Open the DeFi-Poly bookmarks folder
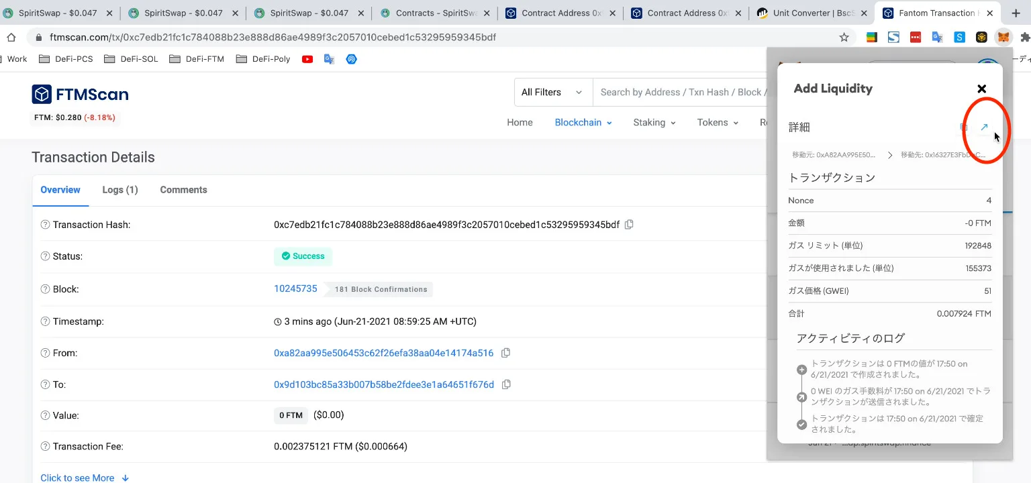The image size is (1031, 483). coord(263,59)
